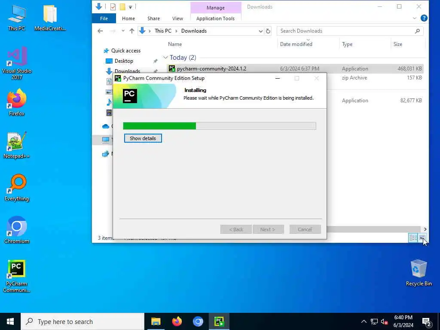The width and height of the screenshot is (440, 330).
Task: Sort by Date modified column header
Action: point(296,44)
